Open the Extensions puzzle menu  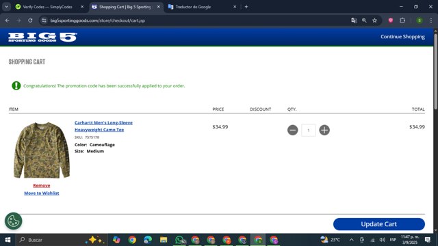click(x=402, y=20)
